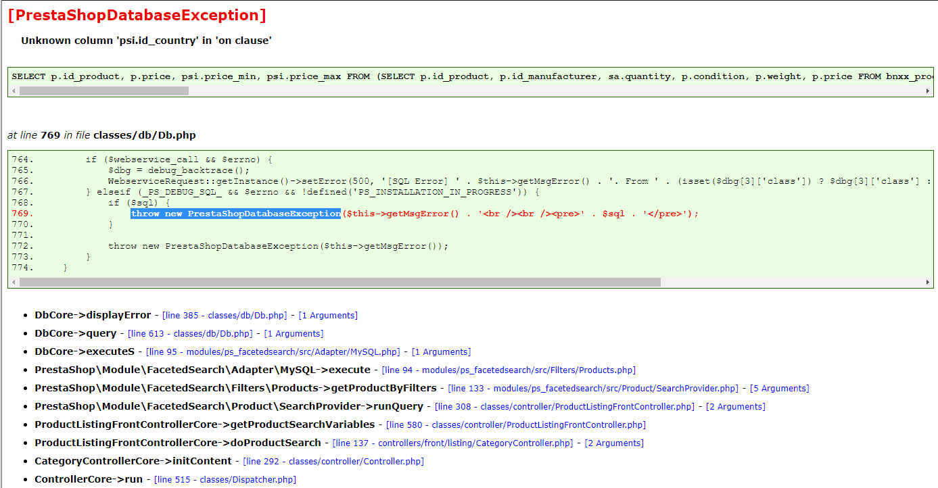Open the line 94 Filters/Products.php link
This screenshot has width=938, height=488.
509,370
